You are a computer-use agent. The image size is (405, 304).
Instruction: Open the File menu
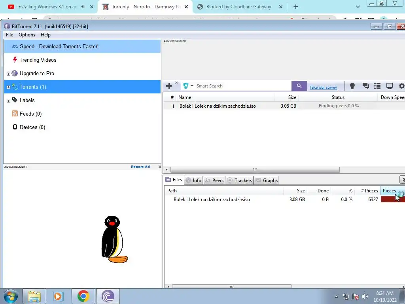click(x=9, y=35)
